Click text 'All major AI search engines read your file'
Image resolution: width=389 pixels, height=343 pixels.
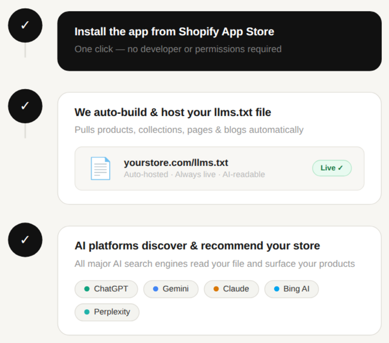click(159, 264)
